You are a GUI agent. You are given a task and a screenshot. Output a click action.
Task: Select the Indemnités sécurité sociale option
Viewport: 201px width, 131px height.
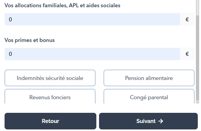50,78
